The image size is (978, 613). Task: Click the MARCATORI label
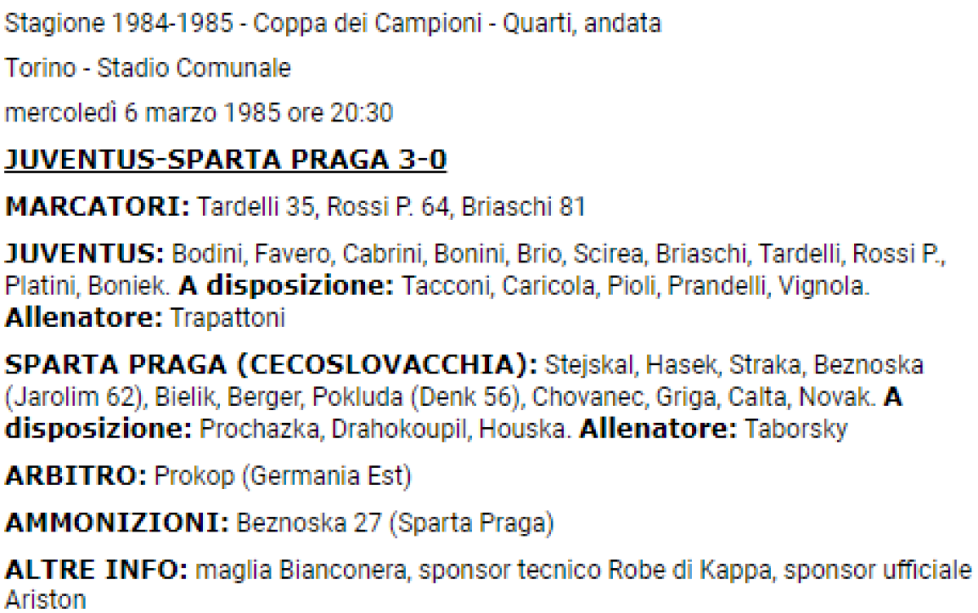[x=97, y=207]
